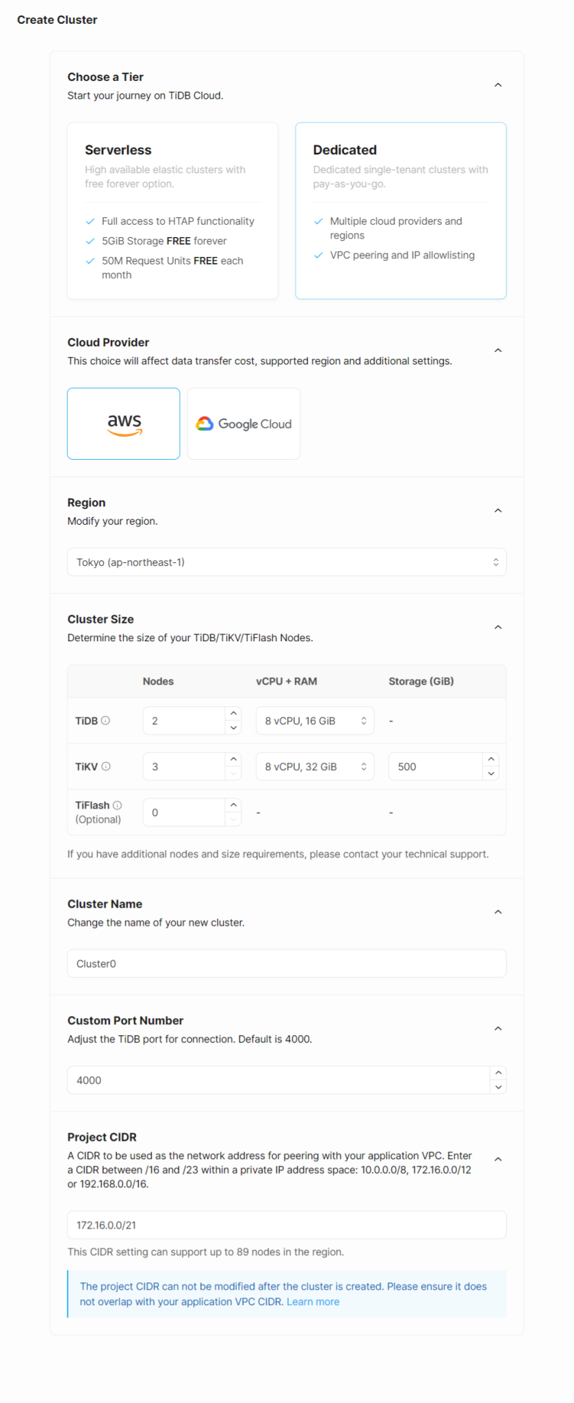Select the AWS cloud provider card
The height and width of the screenshot is (1403, 574).
124,423
